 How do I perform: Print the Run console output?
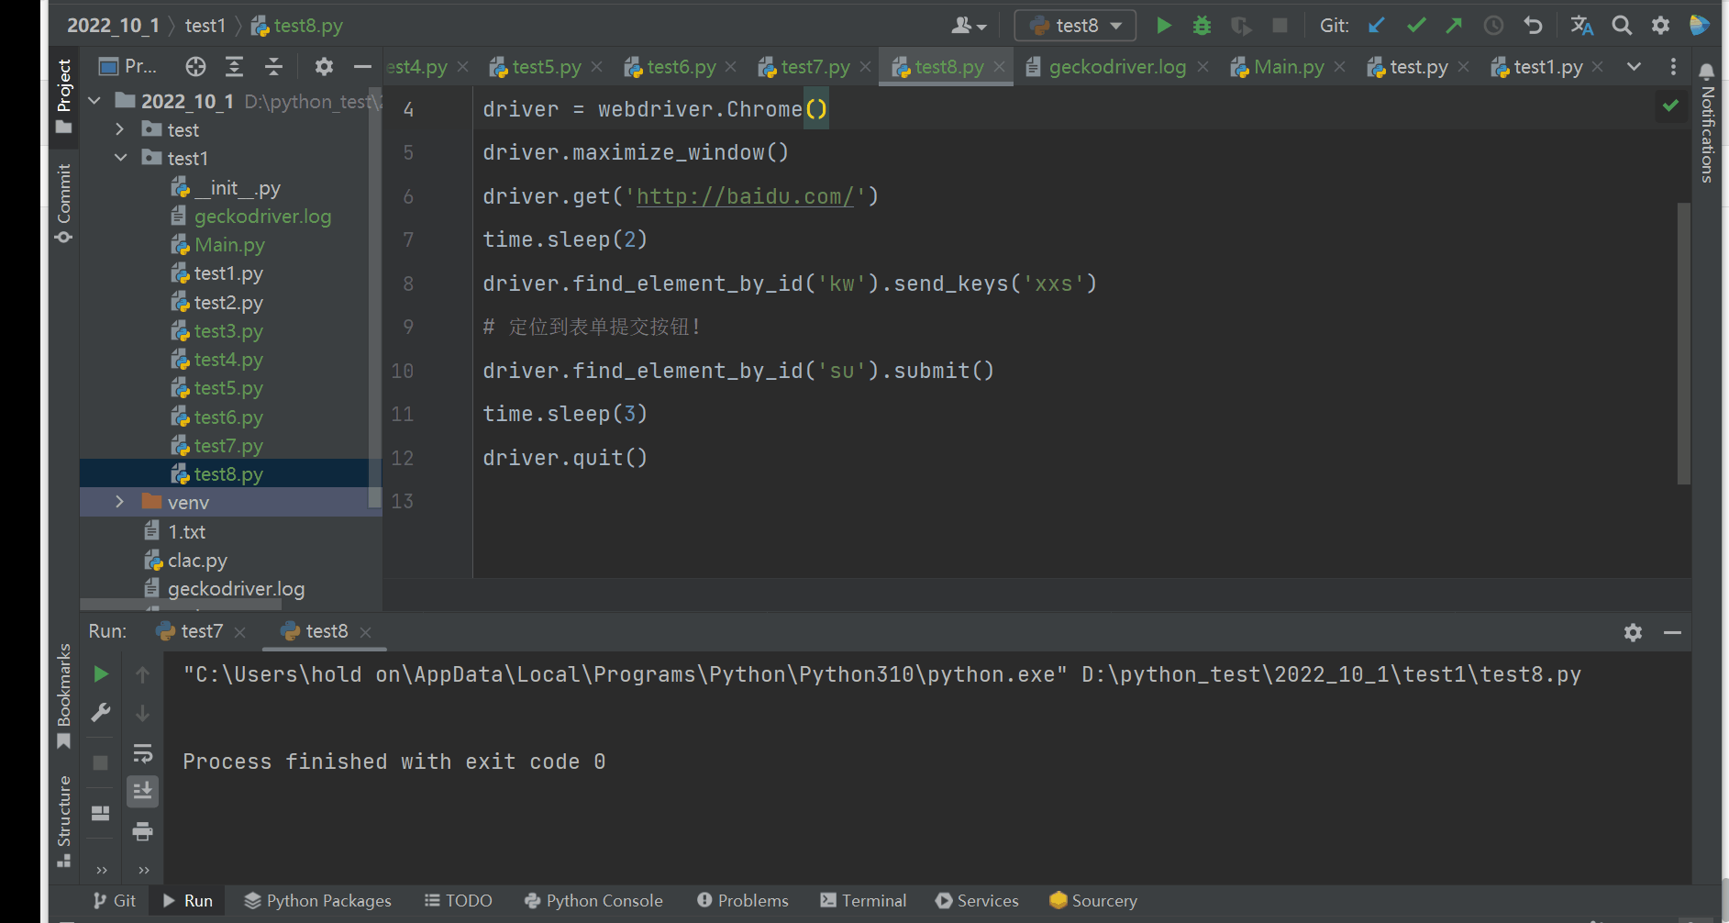(142, 831)
